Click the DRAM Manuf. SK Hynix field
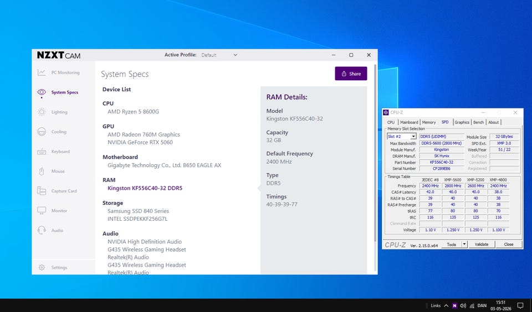The height and width of the screenshot is (312, 532). point(442,156)
